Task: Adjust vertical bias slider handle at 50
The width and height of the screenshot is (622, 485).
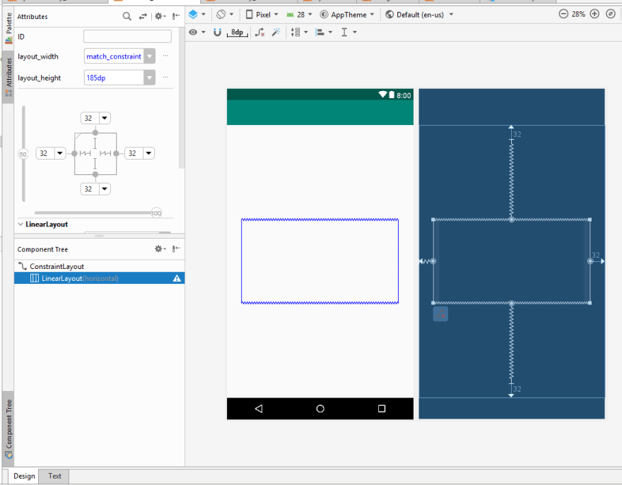Action: coord(23,154)
